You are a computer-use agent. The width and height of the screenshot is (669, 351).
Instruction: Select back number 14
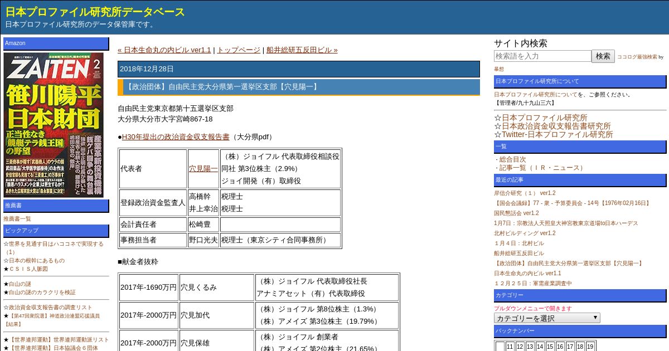540,347
